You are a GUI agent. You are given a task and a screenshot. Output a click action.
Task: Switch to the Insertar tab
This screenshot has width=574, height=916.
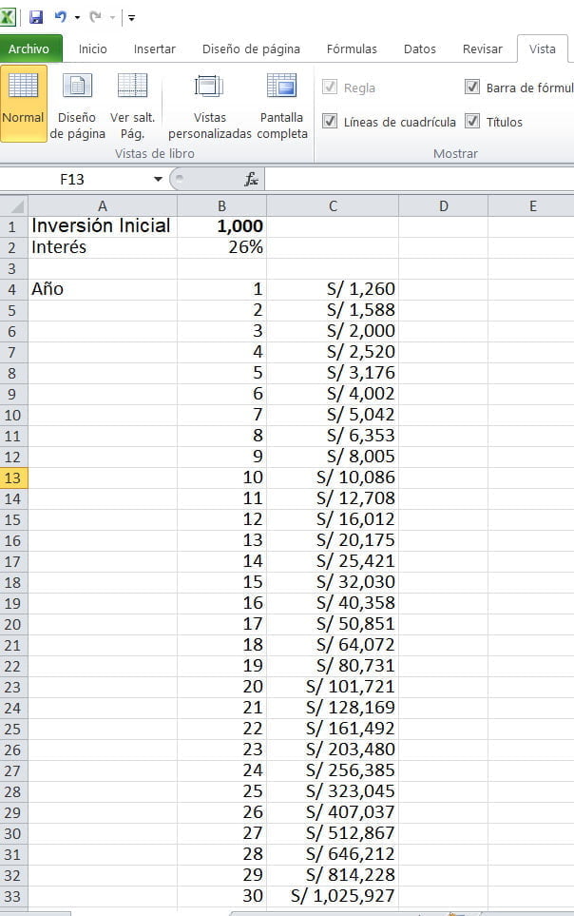(x=154, y=49)
